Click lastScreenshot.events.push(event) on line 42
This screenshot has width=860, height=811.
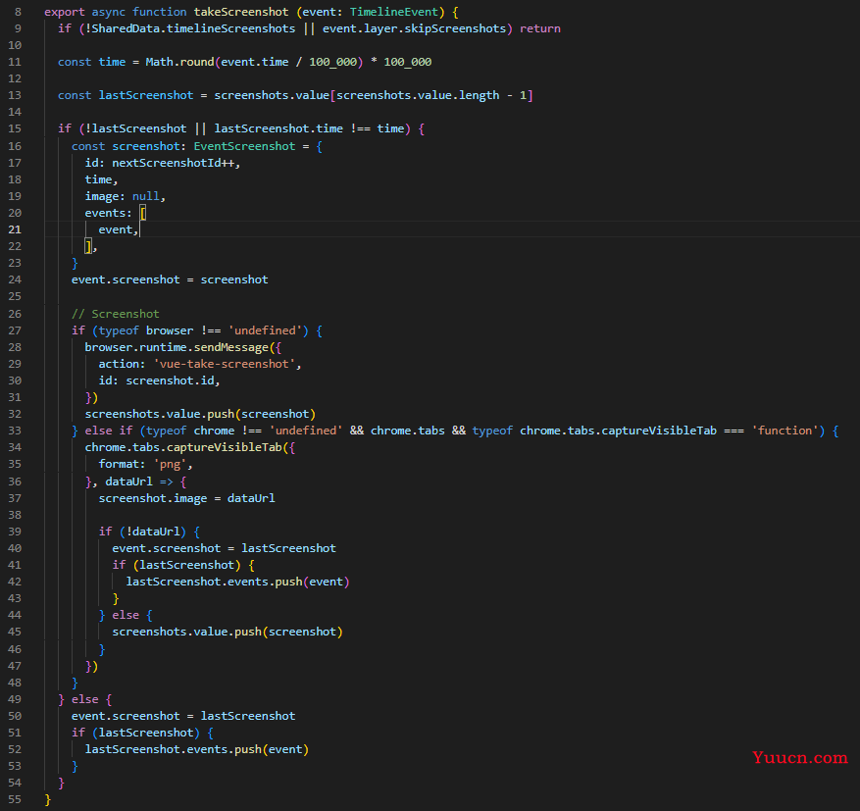click(x=237, y=582)
